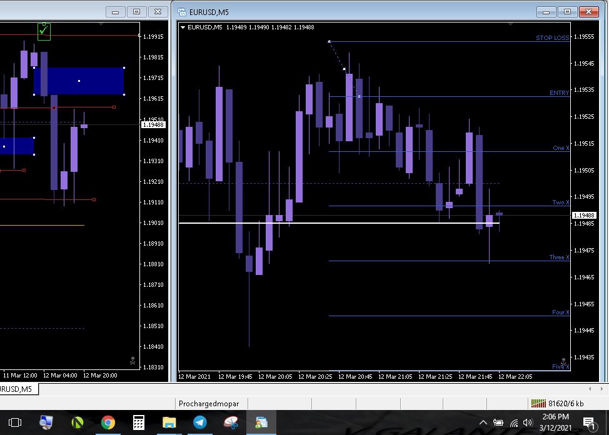Click the volume speaker tray icon
Viewport: 609px width, 435px height.
click(x=528, y=422)
